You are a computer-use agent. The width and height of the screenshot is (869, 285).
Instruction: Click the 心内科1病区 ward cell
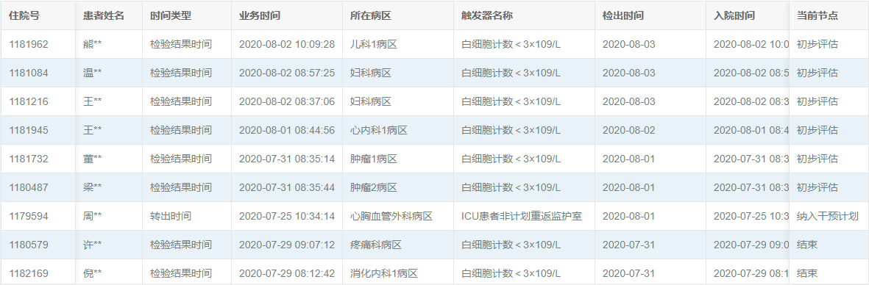378,131
